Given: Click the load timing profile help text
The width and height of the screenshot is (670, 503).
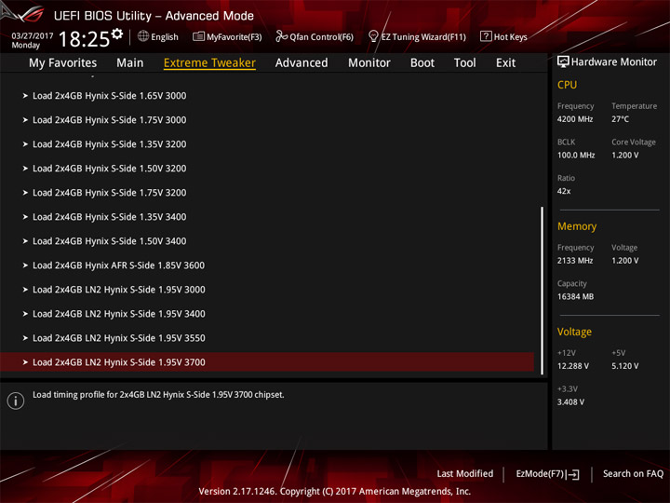Looking at the screenshot, I should (x=158, y=395).
